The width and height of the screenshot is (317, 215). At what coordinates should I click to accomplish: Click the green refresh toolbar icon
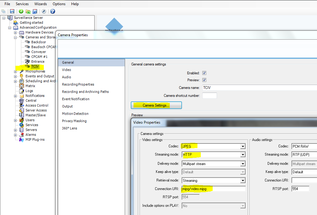(x=21, y=11)
